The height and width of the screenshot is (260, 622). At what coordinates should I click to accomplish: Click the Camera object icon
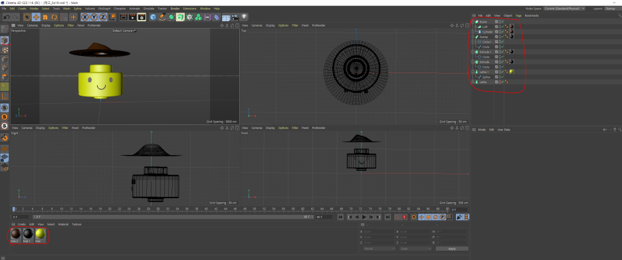(x=235, y=17)
